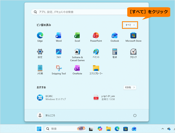The height and width of the screenshot is (133, 175).
Task: Click the power button icon
Action: point(135,115)
